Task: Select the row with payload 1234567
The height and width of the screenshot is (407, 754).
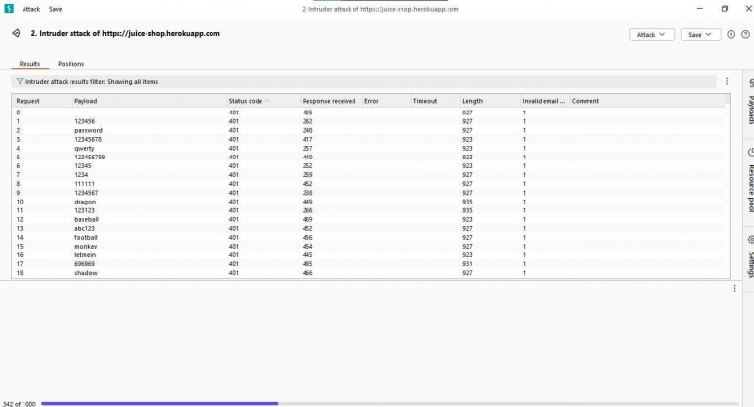Action: coord(368,193)
